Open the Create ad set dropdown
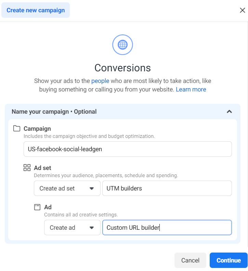The width and height of the screenshot is (248, 271). [67, 188]
